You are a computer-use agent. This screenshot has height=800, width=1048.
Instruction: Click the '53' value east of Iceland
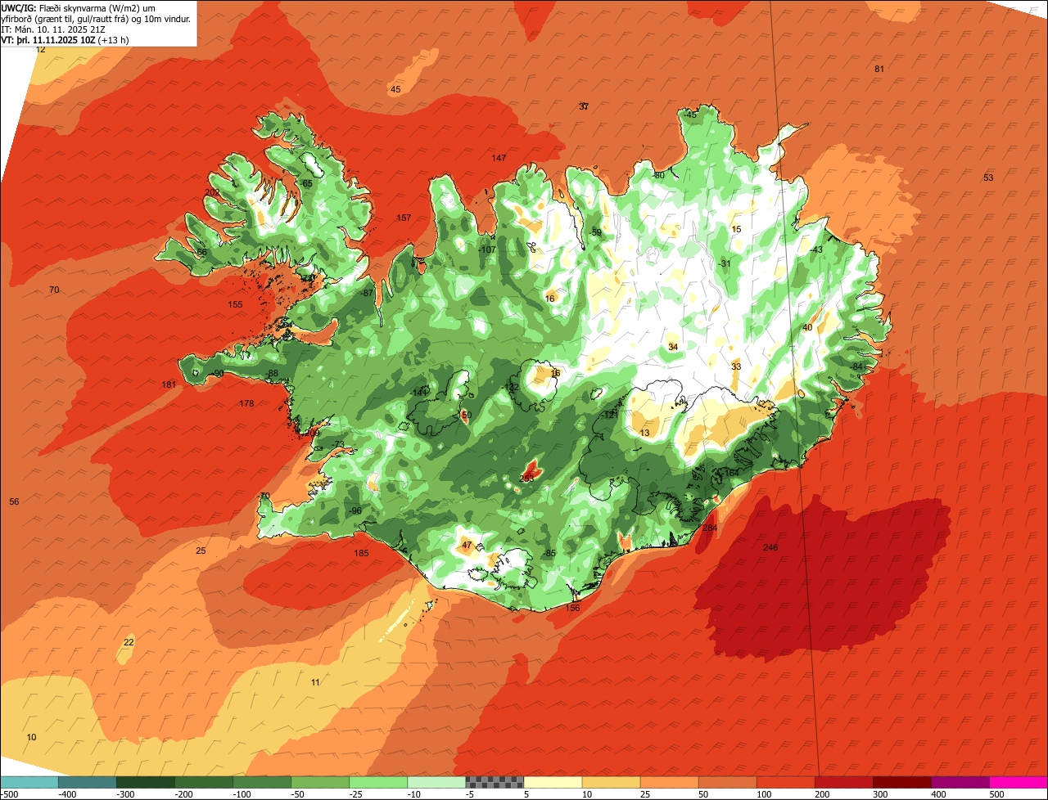[x=988, y=178]
